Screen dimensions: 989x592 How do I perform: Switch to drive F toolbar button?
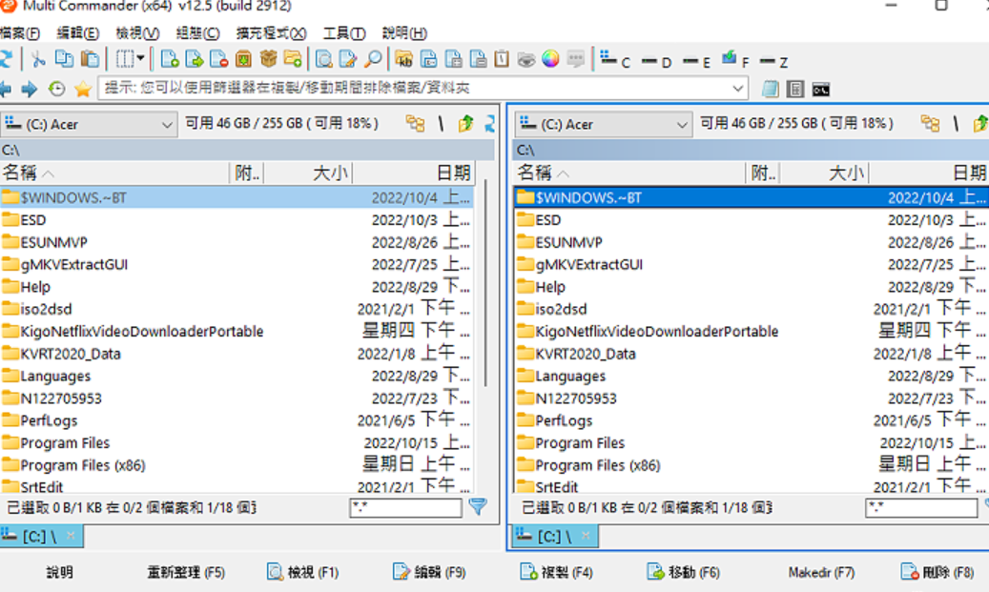(735, 60)
